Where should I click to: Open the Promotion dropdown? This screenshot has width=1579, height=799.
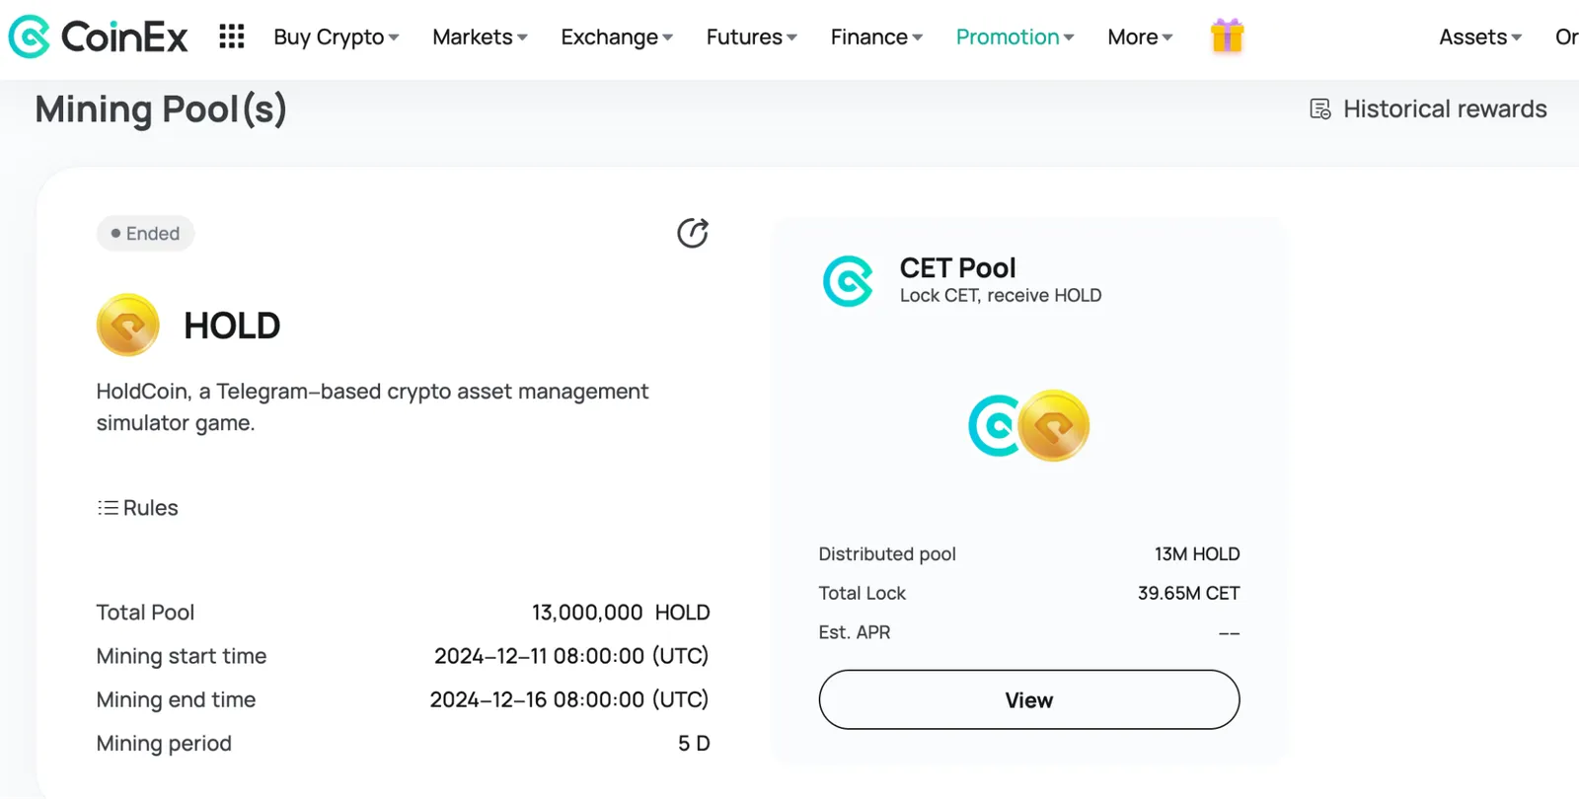point(1015,37)
